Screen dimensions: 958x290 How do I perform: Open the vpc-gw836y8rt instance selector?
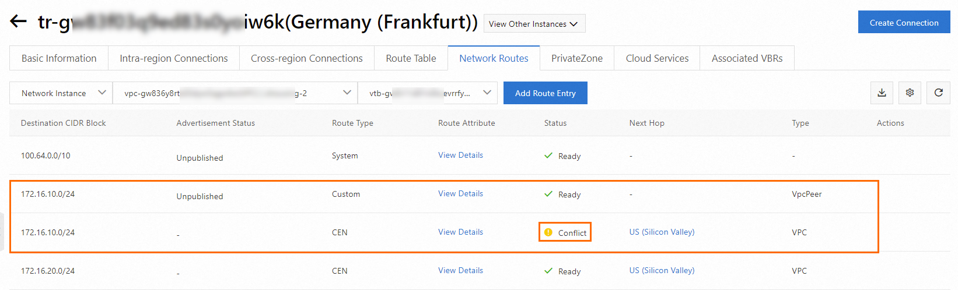235,93
